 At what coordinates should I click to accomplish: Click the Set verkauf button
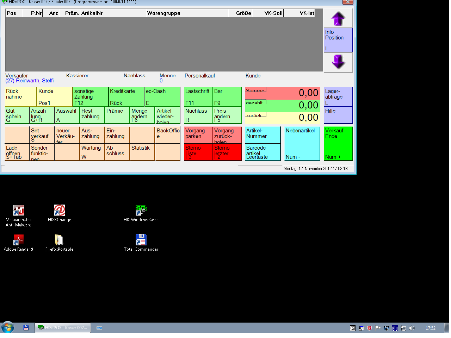click(42, 135)
